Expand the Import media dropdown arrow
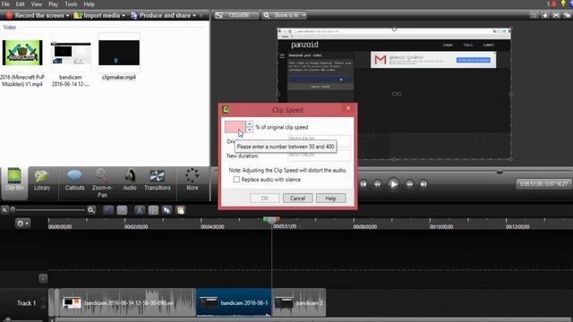573x322 pixels. coord(124,16)
